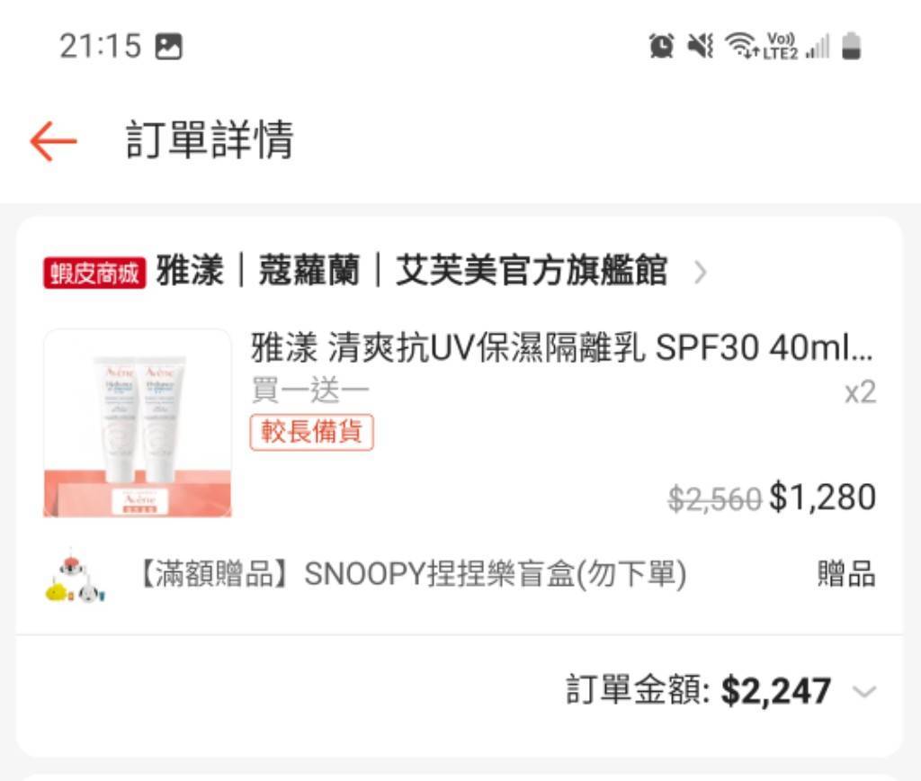Tap the 買一送一 variation label
The image size is (921, 781).
tap(310, 390)
